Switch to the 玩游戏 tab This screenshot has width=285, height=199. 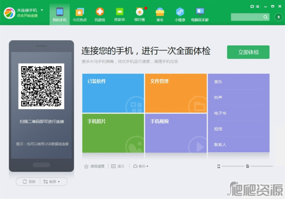pyautogui.click(x=100, y=14)
